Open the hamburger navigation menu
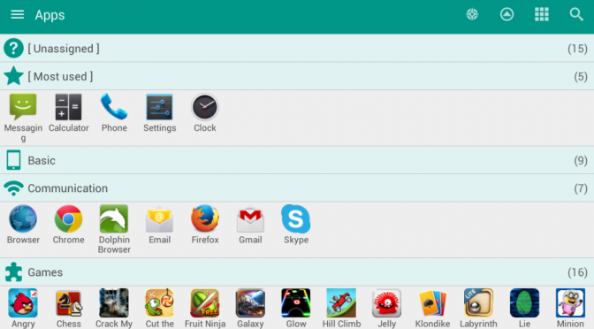 [x=17, y=15]
